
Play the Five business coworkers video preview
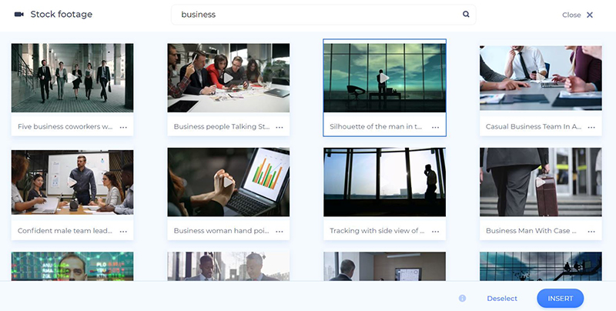point(72,78)
